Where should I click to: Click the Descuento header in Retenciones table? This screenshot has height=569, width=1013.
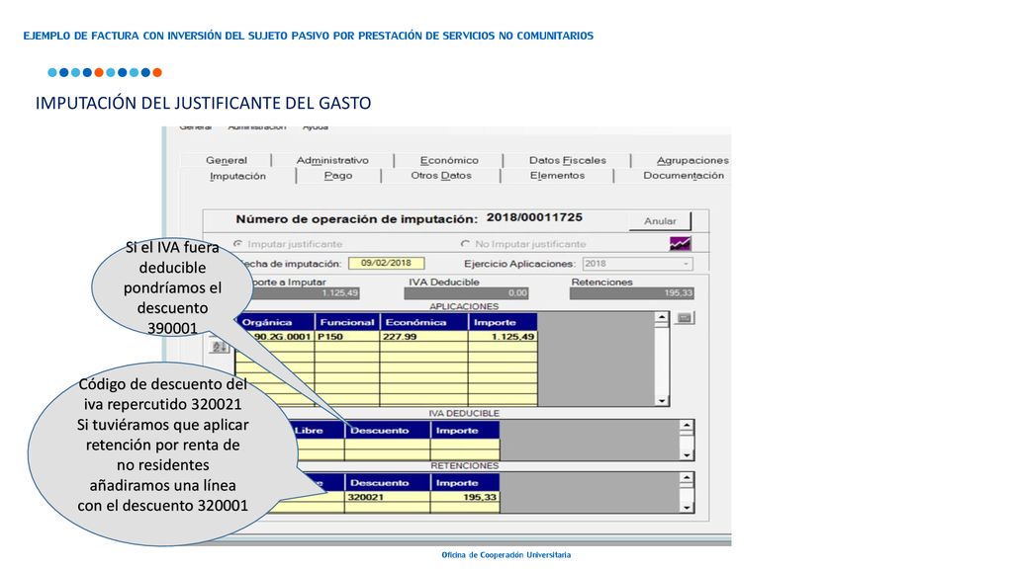(x=388, y=482)
